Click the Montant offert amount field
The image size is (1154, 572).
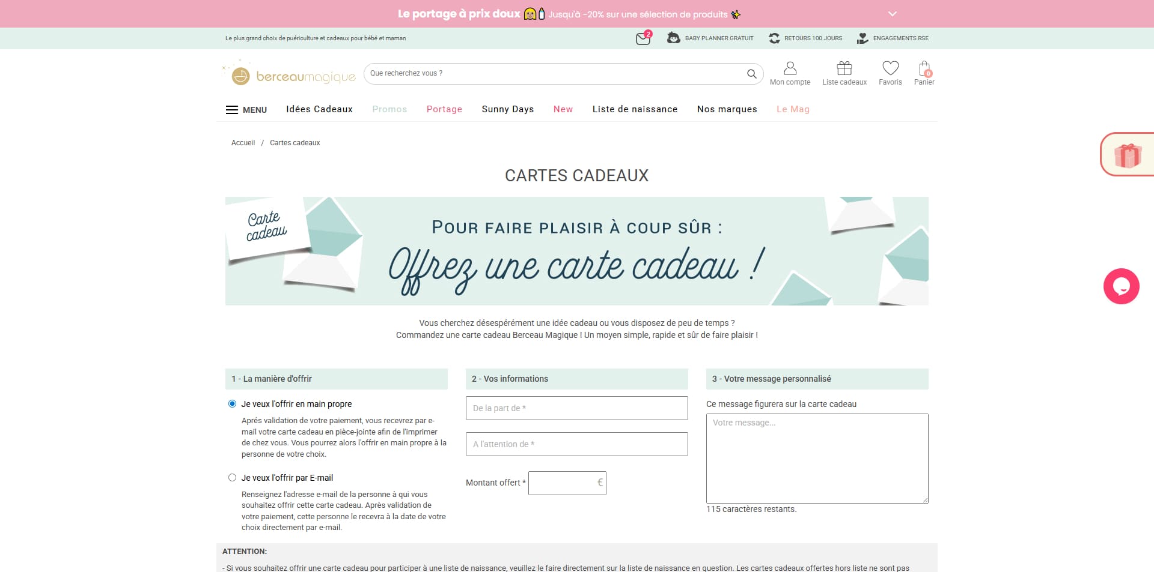pos(567,483)
